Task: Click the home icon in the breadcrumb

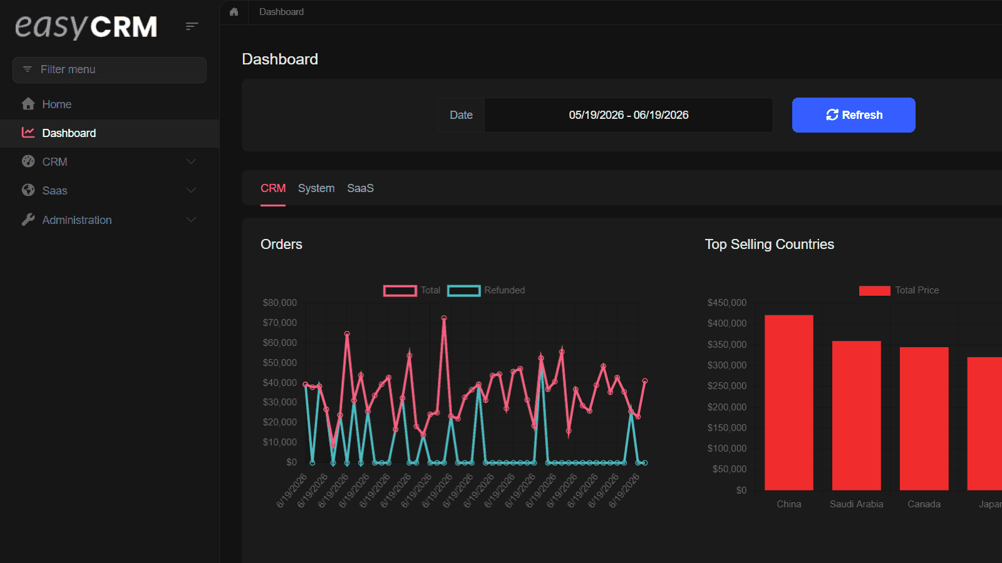Action: pos(234,12)
